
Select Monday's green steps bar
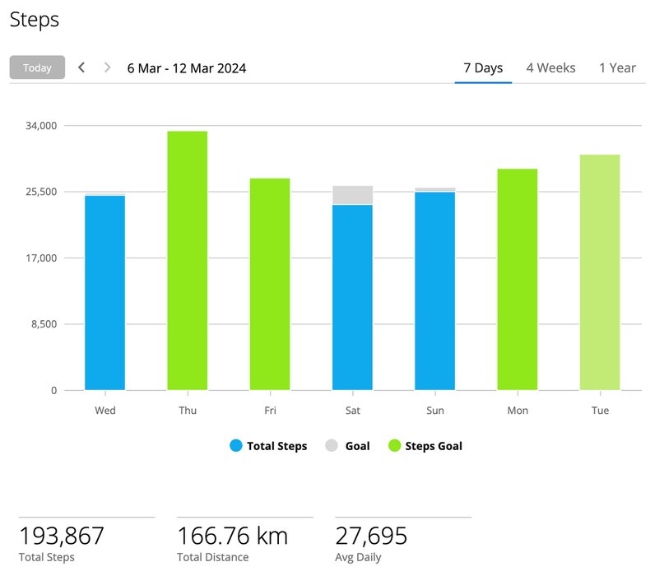point(518,279)
